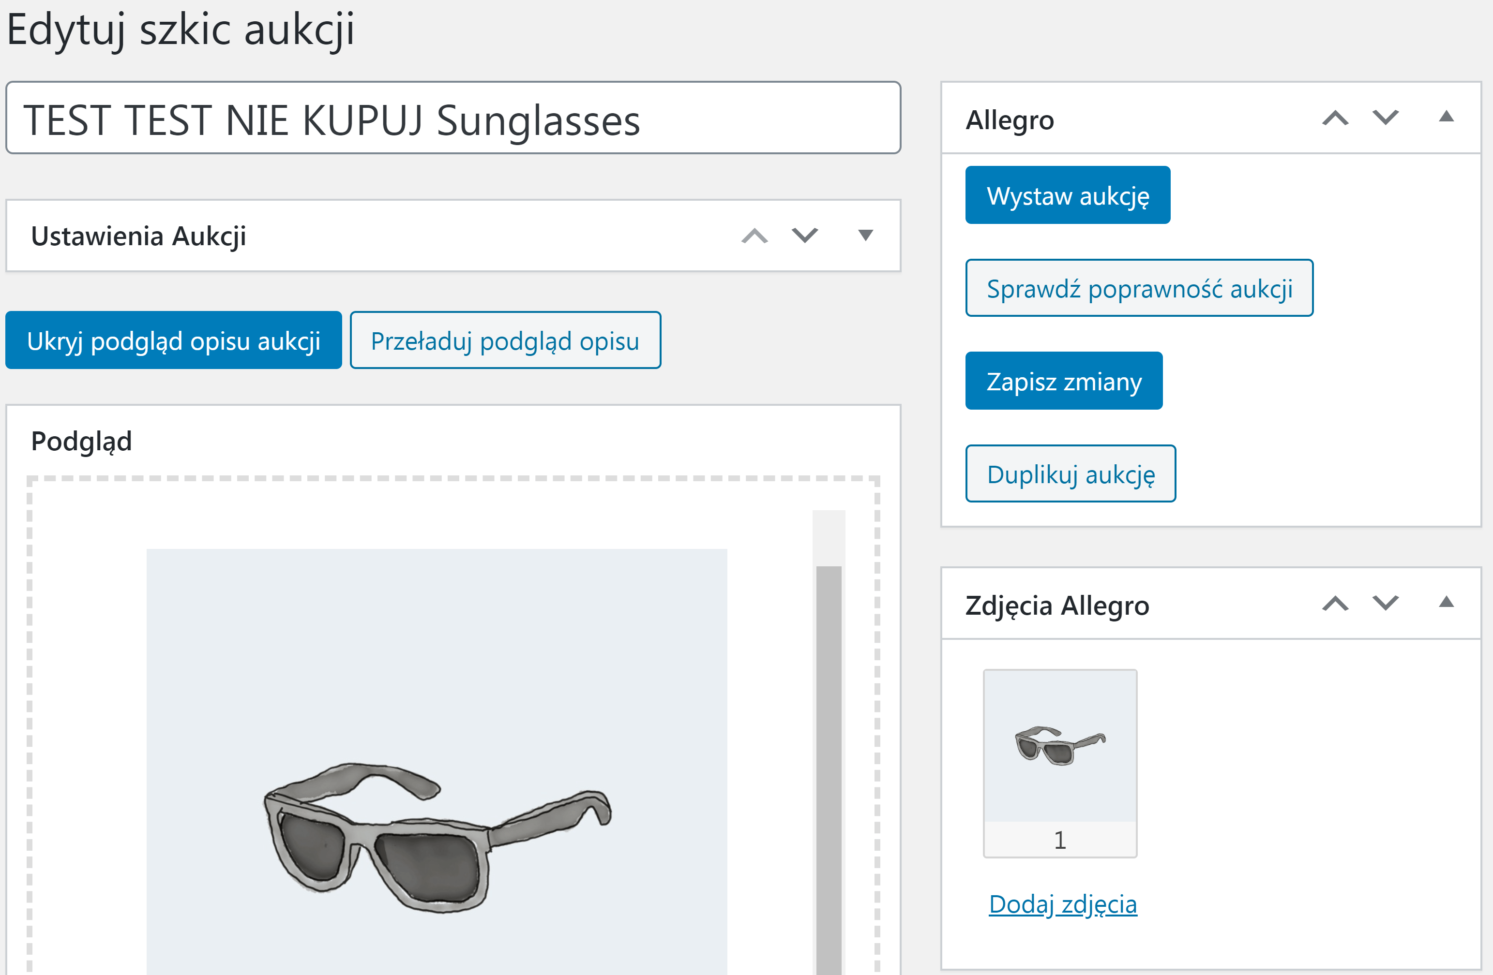Click the large sunglasses preview image
Viewport: 1493px width, 975px height.
pyautogui.click(x=437, y=762)
